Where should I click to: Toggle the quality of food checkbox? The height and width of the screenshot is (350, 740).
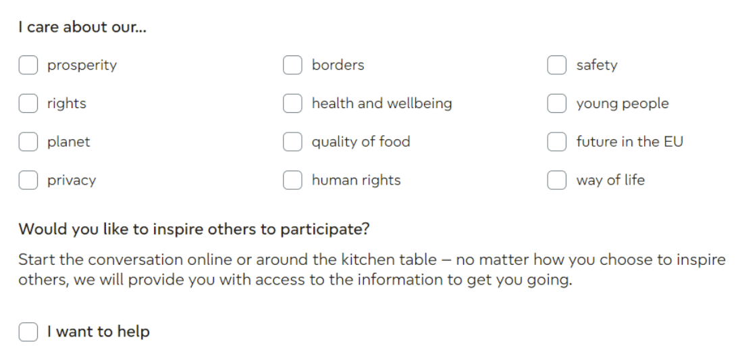point(292,142)
